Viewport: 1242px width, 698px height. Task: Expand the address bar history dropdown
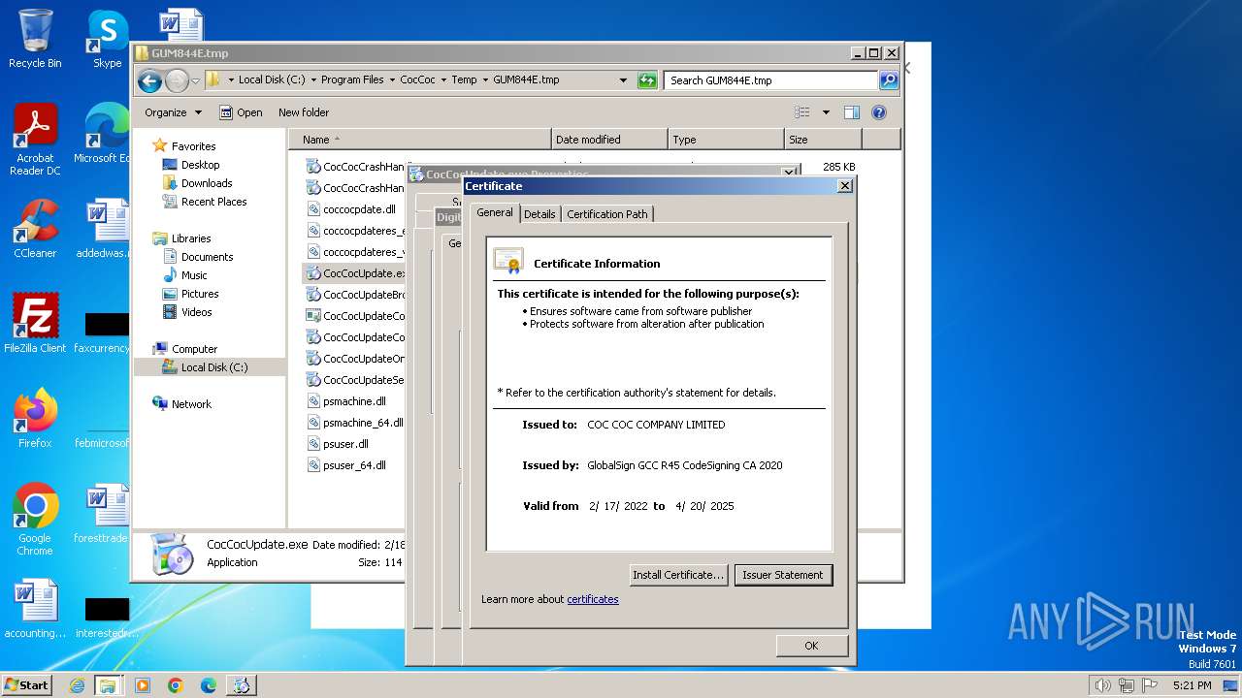pyautogui.click(x=623, y=80)
